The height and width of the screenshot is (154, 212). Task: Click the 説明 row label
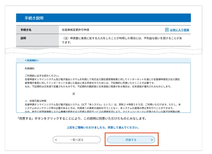pos(23,38)
